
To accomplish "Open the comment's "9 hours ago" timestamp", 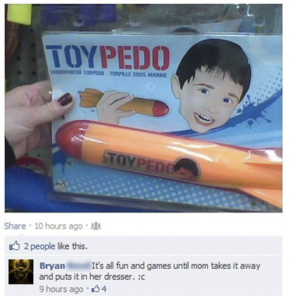I will pyautogui.click(x=61, y=289).
